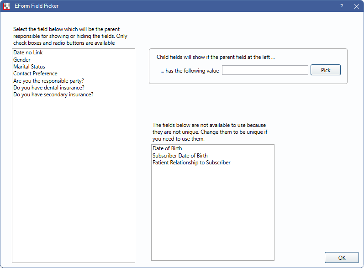The image size is (364, 268).
Task: Click 'Patient Relationship to Subscriber' item
Action: (191, 163)
